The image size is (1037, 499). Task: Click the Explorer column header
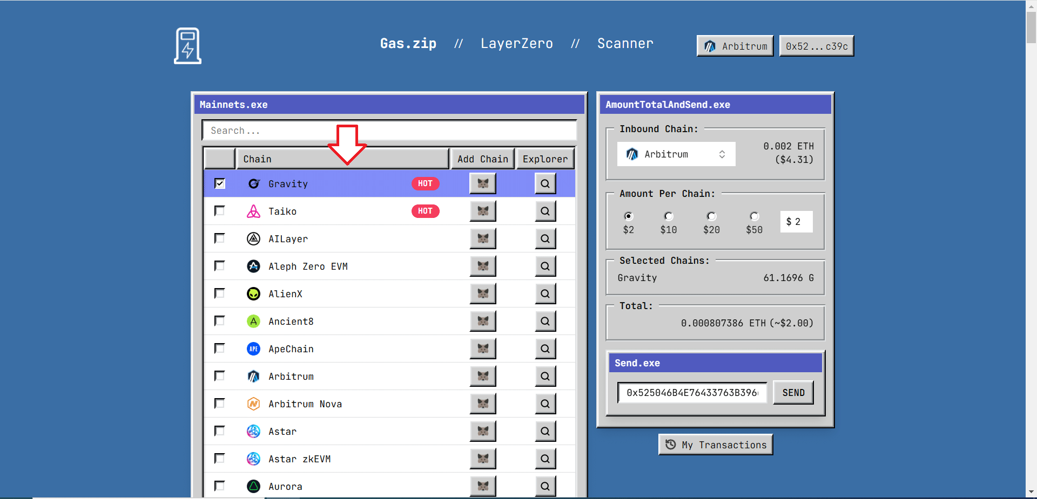545,159
